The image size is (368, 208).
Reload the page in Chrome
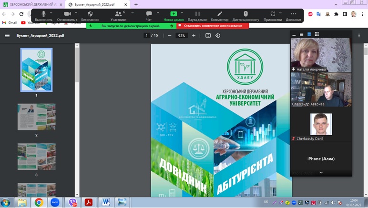(x=21, y=14)
